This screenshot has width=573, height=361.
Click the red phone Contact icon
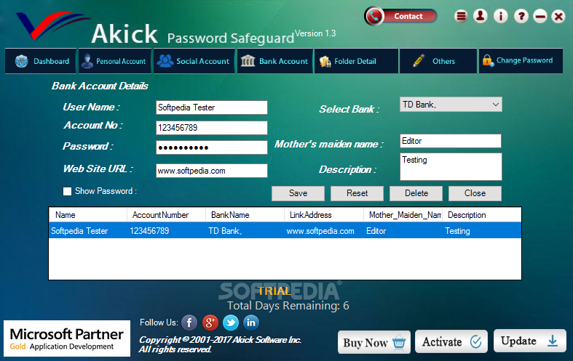(x=374, y=16)
